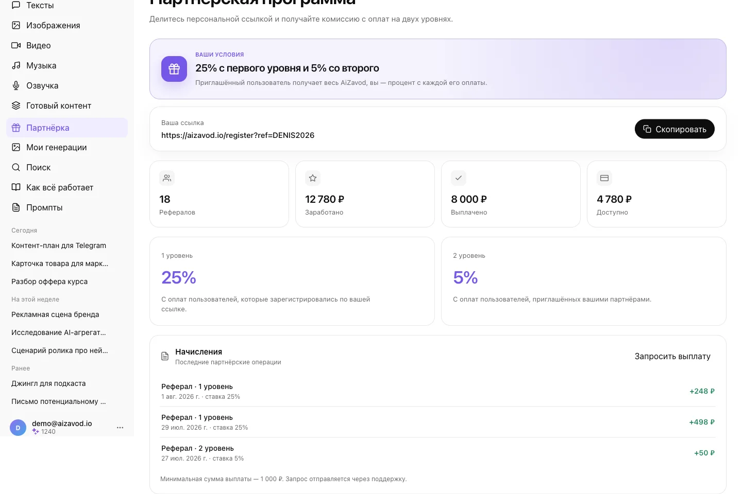Click the card icon above Доступно
The height and width of the screenshot is (494, 742).
(x=604, y=178)
